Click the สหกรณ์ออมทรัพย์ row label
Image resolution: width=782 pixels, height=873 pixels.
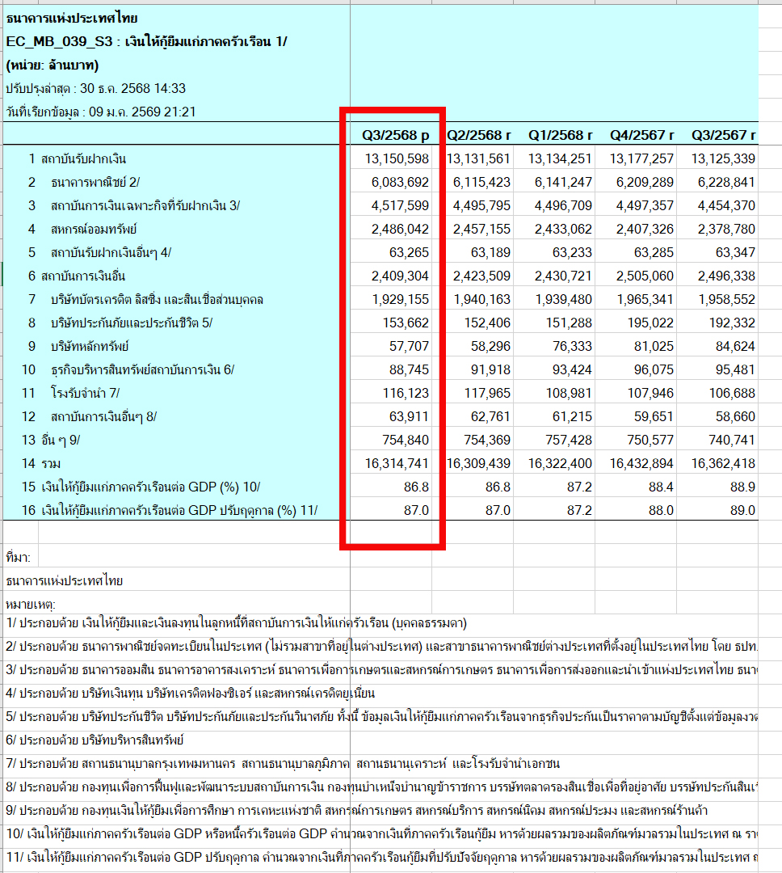coord(94,230)
